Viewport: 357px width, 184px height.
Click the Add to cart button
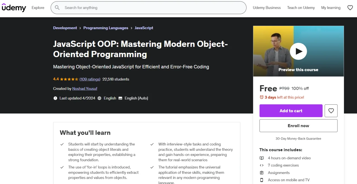291,111
